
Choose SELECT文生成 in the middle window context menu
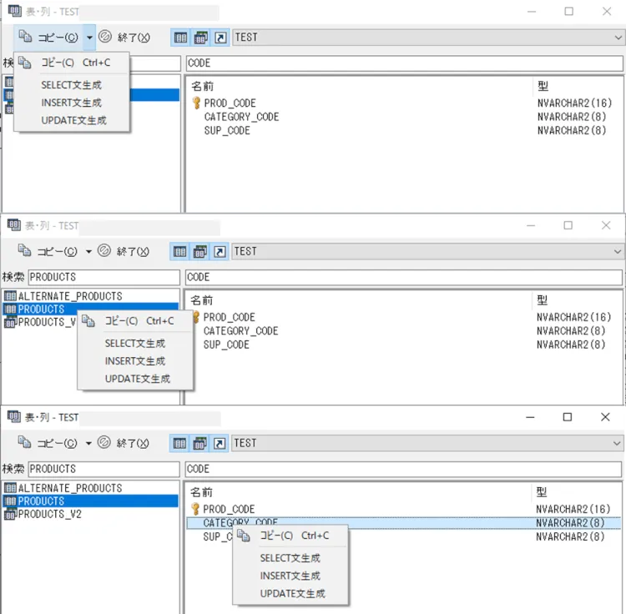[135, 344]
